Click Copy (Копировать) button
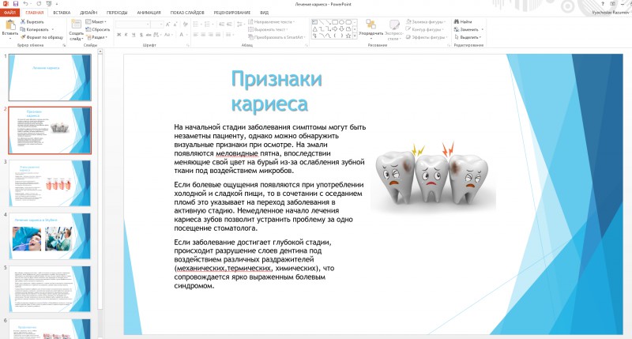 point(36,29)
